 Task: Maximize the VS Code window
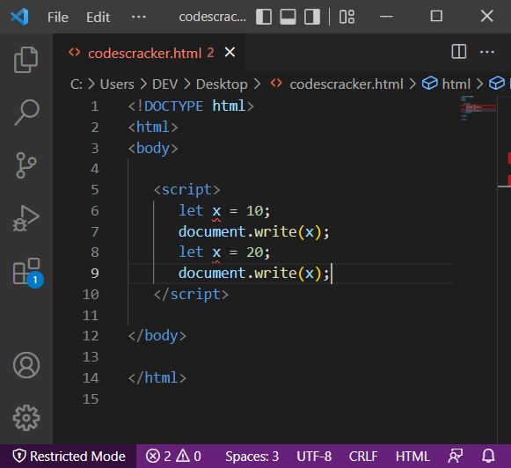pos(436,16)
